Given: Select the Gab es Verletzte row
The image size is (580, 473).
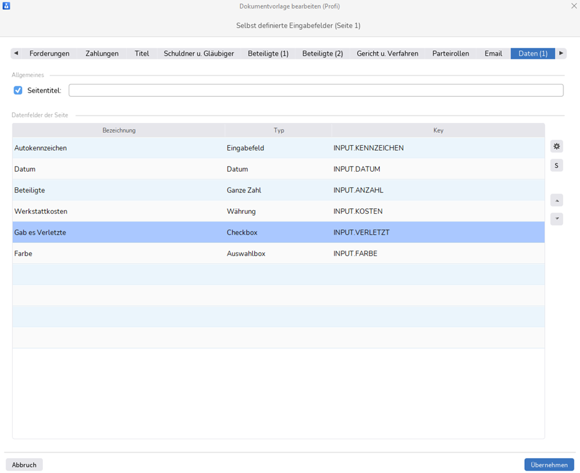Looking at the screenshot, I should [x=279, y=232].
